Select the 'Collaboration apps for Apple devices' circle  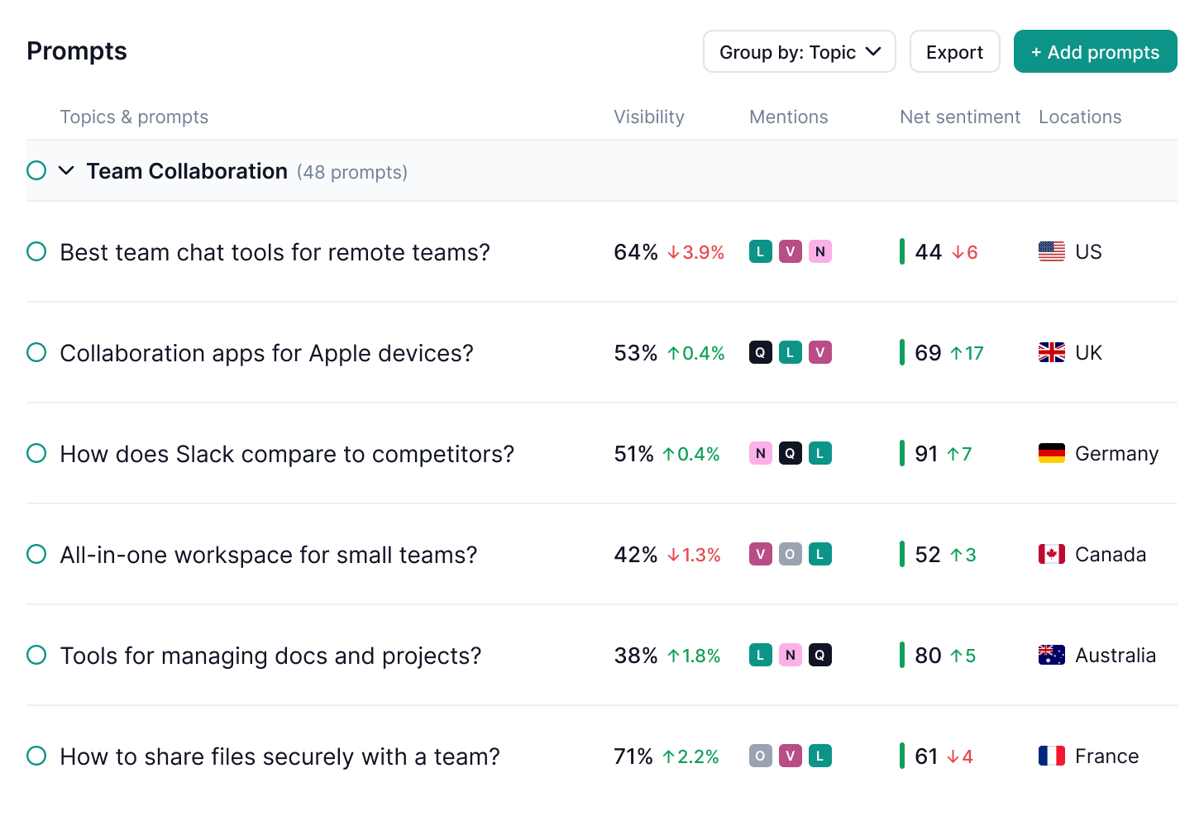coord(36,352)
